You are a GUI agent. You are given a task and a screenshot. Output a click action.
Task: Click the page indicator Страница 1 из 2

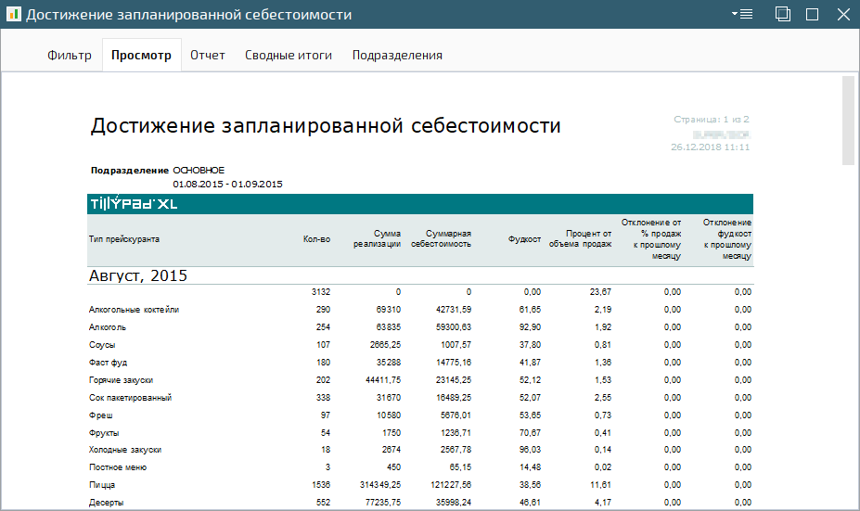(x=712, y=120)
